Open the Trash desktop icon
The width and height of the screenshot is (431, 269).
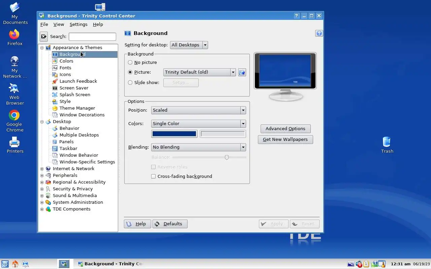(x=387, y=145)
